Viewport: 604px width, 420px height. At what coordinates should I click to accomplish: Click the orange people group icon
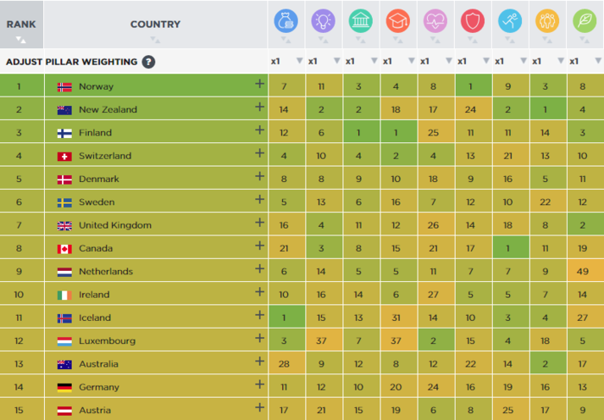546,20
